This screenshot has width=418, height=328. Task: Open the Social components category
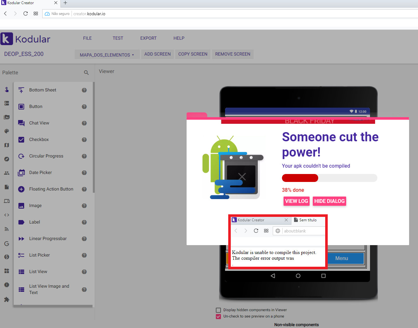coord(6,173)
